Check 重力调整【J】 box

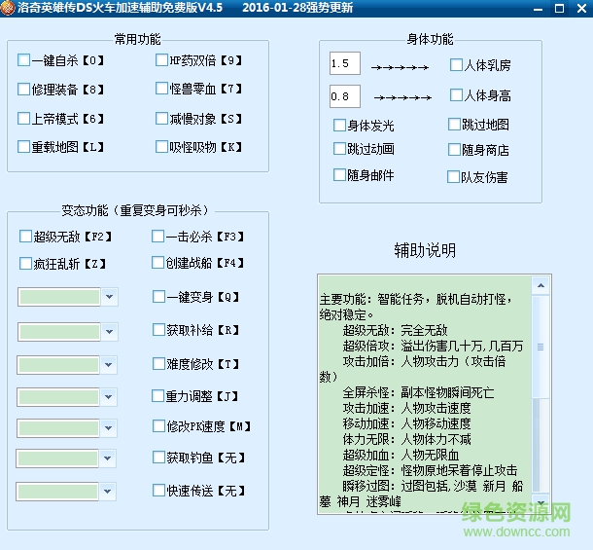tap(157, 396)
